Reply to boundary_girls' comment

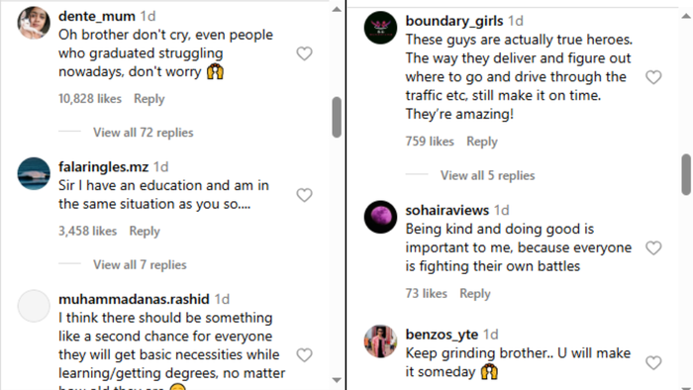pyautogui.click(x=482, y=142)
